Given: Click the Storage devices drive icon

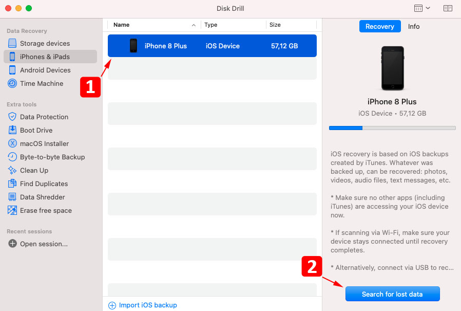Looking at the screenshot, I should [12, 43].
